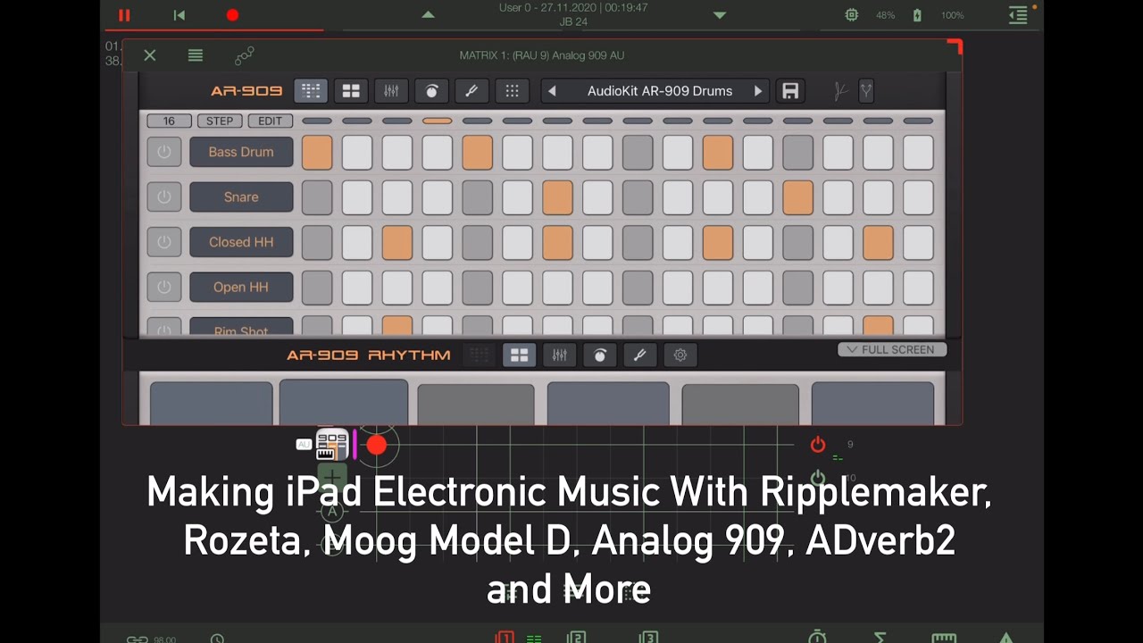Switch to drum pads view in AR-909
Viewport: 1143px width, 643px height.
click(x=351, y=91)
